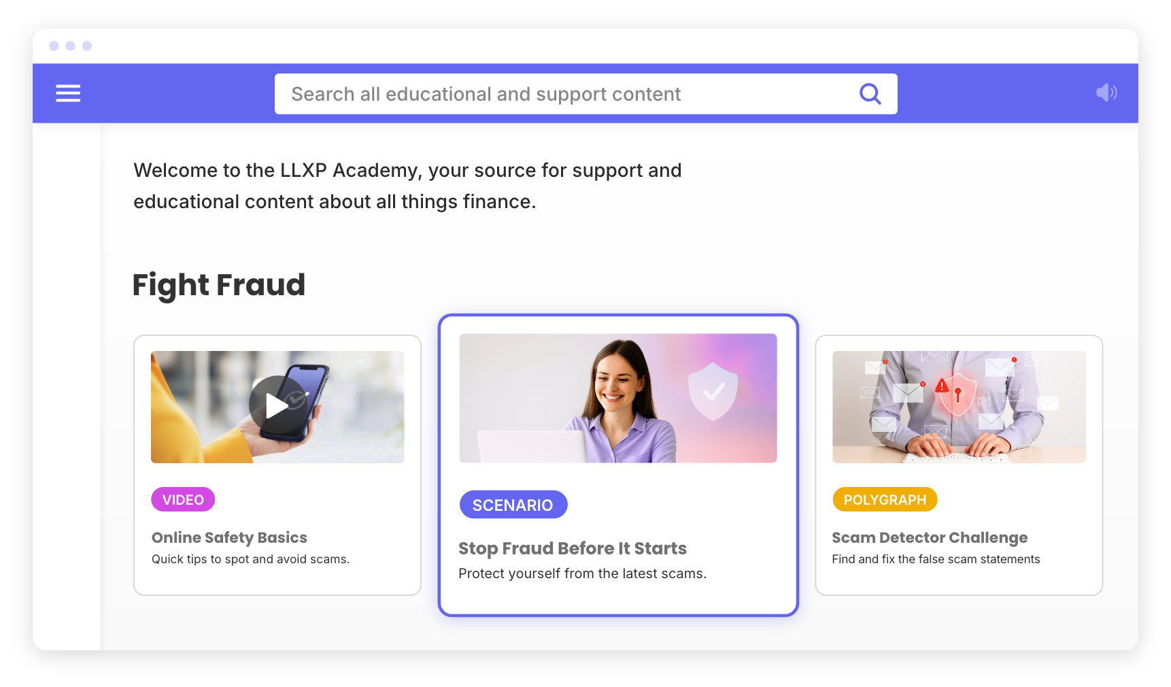The width and height of the screenshot is (1171, 687).
Task: Open the hamburger navigation menu
Action: coord(68,93)
